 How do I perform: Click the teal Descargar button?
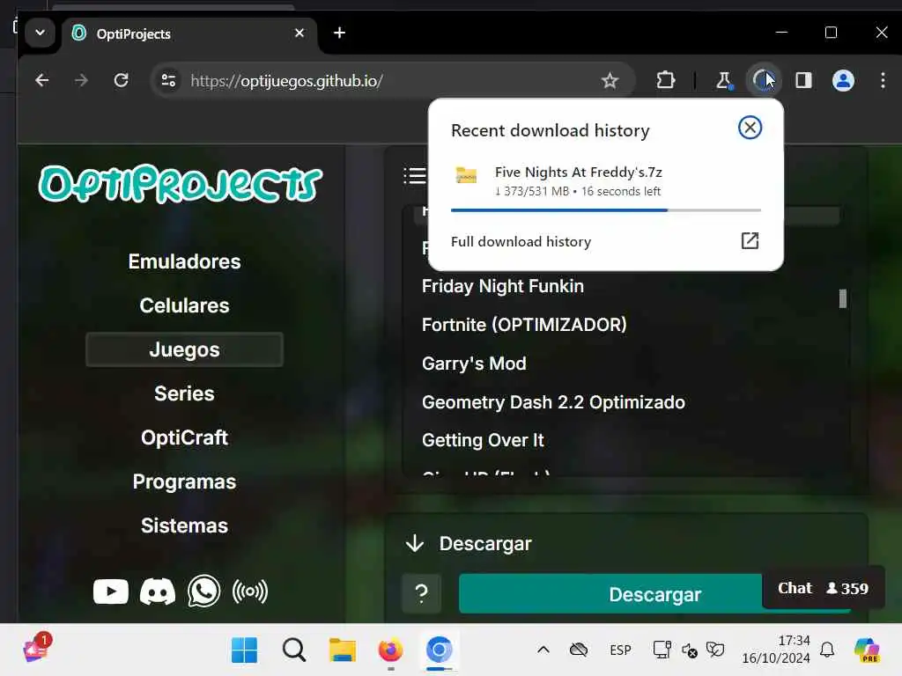(x=654, y=593)
